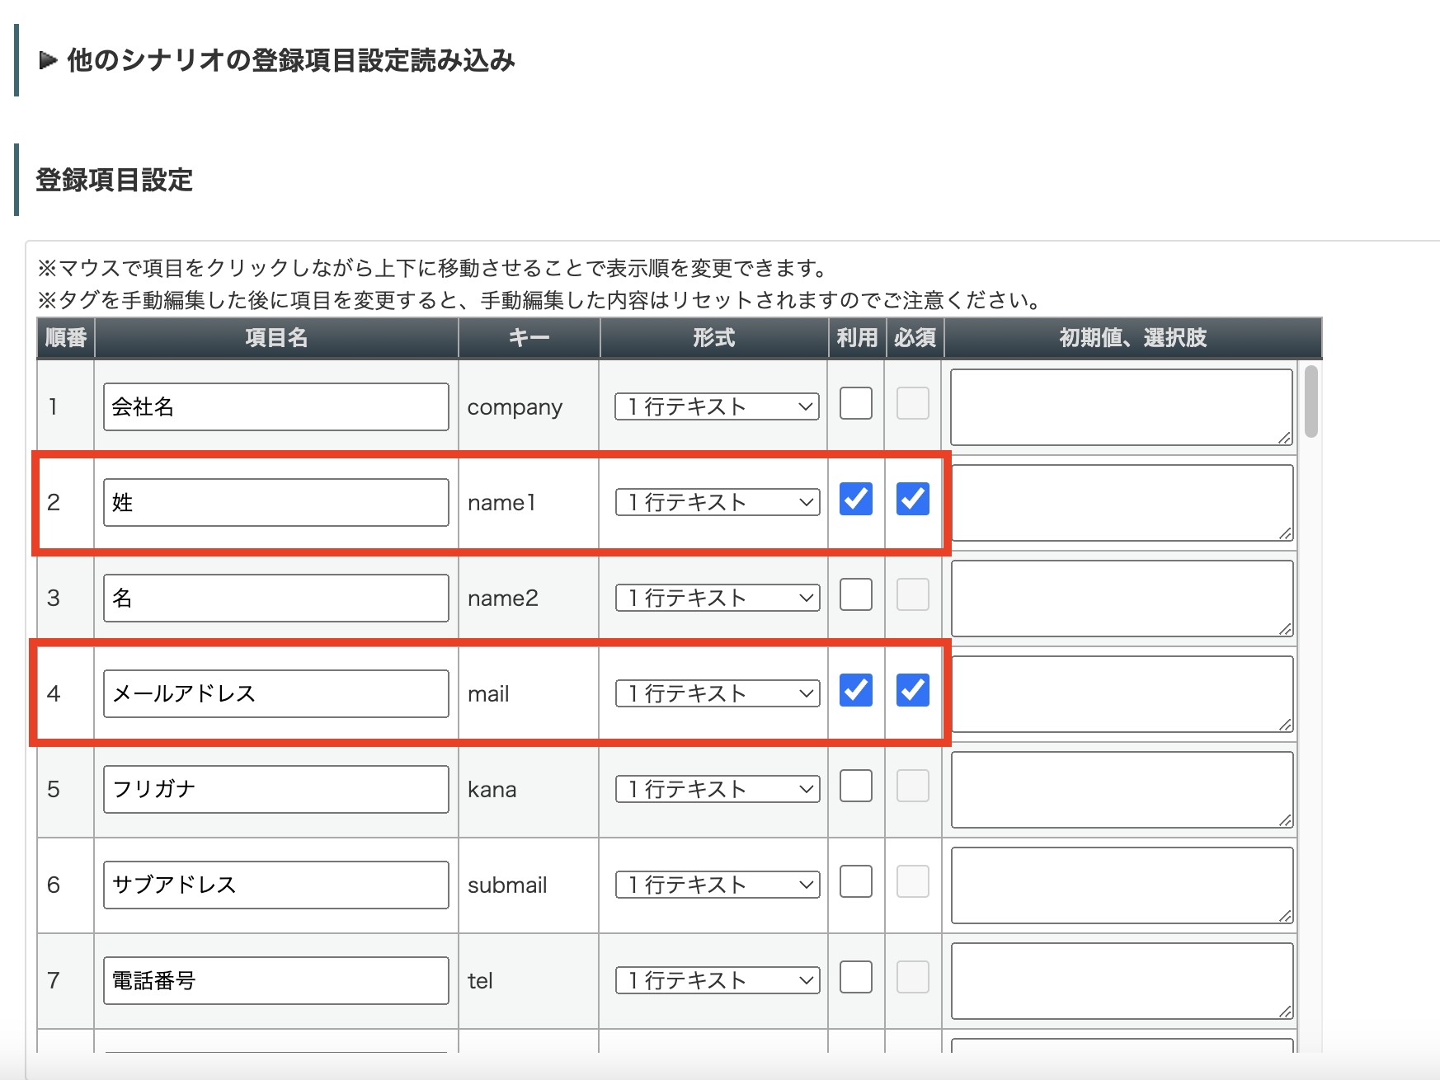Expand 他のシナリオの登録項目設定読み込み section triangle

(49, 60)
